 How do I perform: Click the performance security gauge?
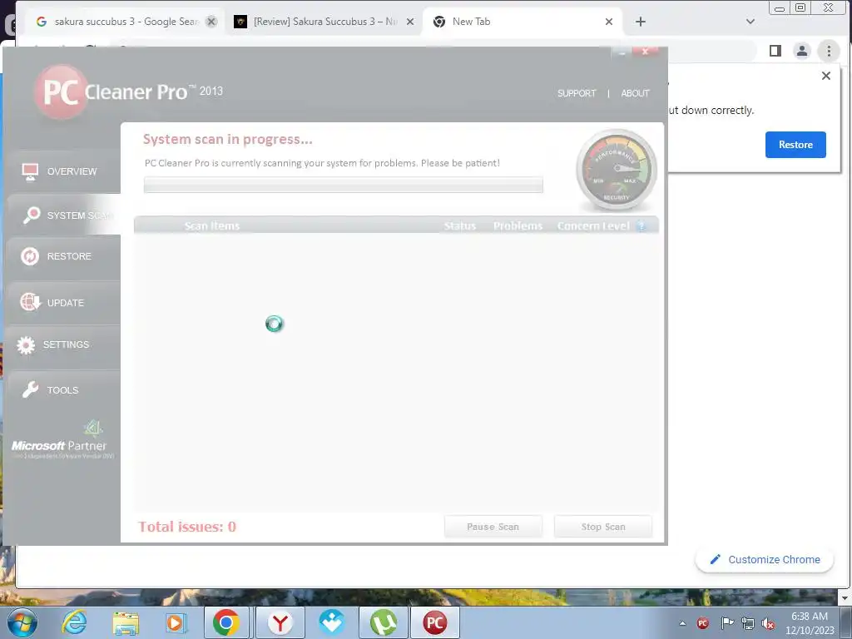tap(617, 170)
